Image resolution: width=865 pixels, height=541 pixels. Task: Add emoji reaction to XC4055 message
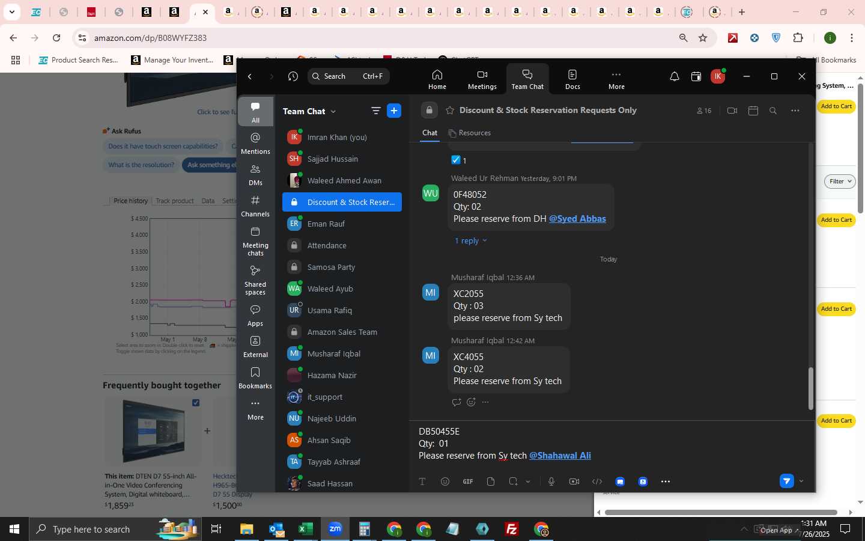click(x=472, y=402)
